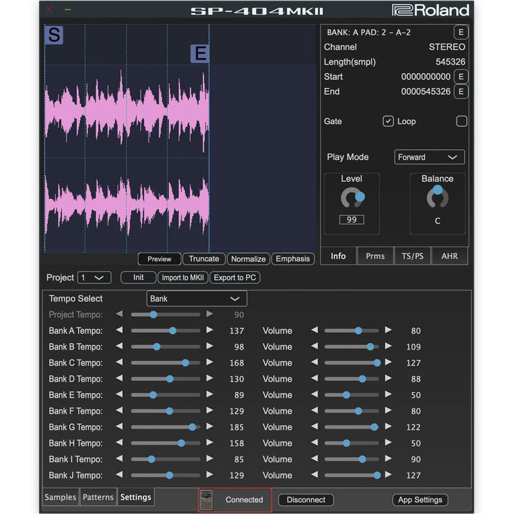
Task: Click the SP-404 device icon beside Connected
Action: pos(206,500)
